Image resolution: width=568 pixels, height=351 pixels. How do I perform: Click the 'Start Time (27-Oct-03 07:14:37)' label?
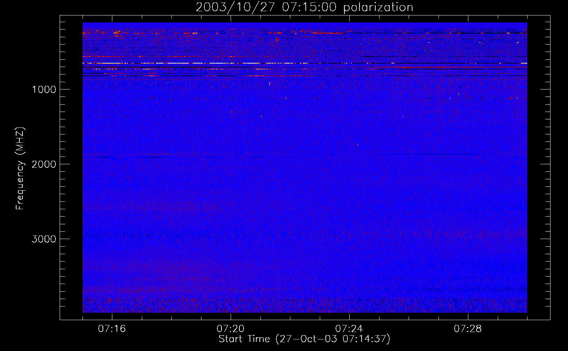tap(304, 339)
